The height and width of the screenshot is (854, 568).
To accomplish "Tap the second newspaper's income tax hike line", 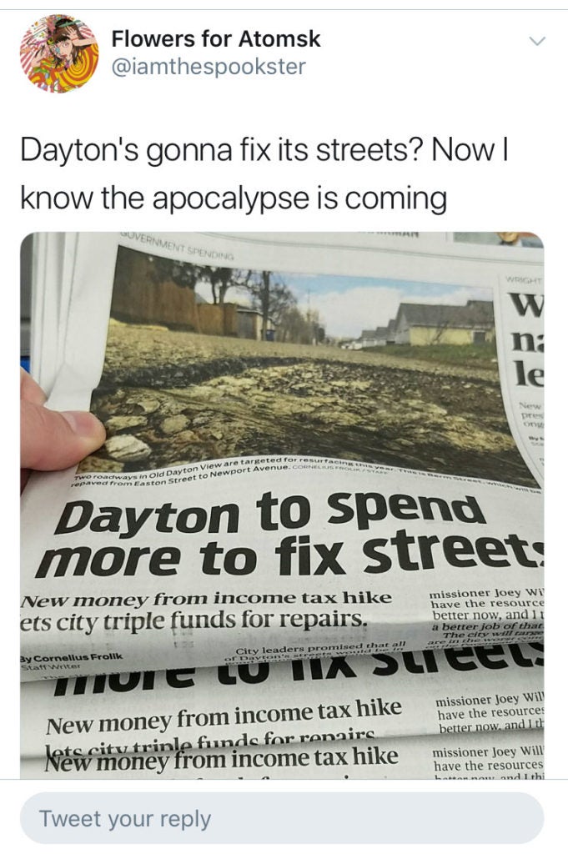I will tap(224, 716).
